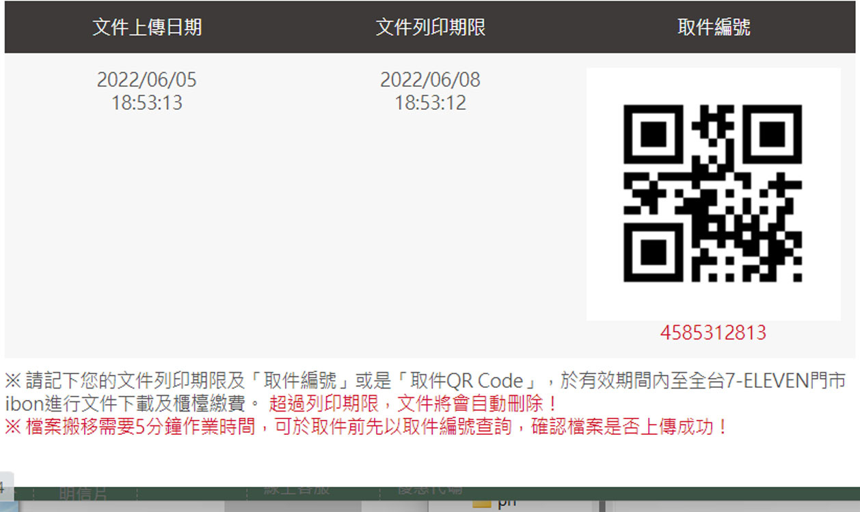This screenshot has height=512, width=860.
Task: Click the note starting with 請記下您的文件列印期限
Action: [425, 392]
